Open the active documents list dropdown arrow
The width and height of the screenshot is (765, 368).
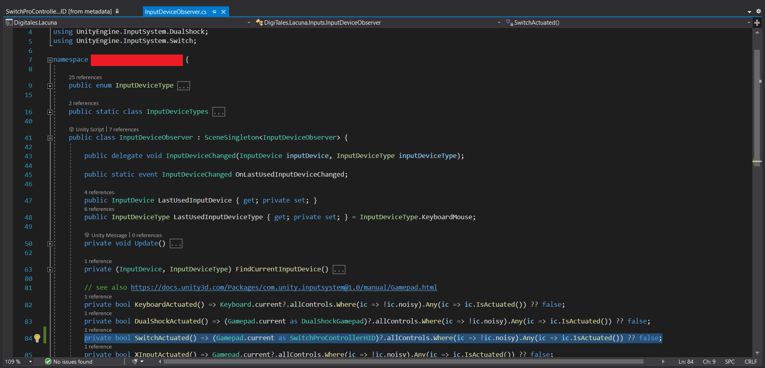(x=749, y=12)
